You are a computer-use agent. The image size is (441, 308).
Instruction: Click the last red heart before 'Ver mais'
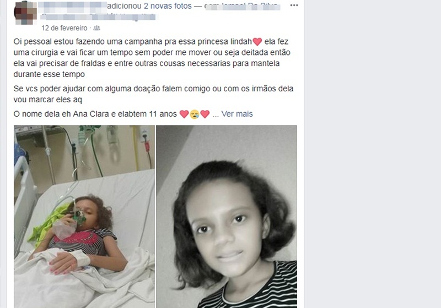coord(205,114)
